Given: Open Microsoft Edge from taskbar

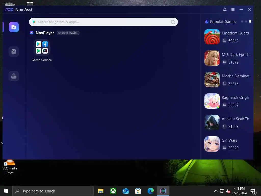Looking at the screenshot, I should click(x=150, y=191).
